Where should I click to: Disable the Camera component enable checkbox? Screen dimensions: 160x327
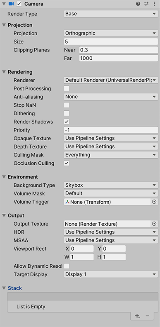pos(19,4)
